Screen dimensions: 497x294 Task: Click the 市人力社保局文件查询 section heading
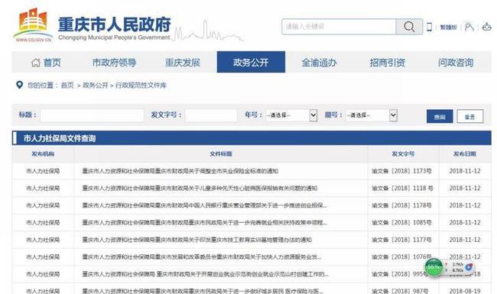[60, 138]
